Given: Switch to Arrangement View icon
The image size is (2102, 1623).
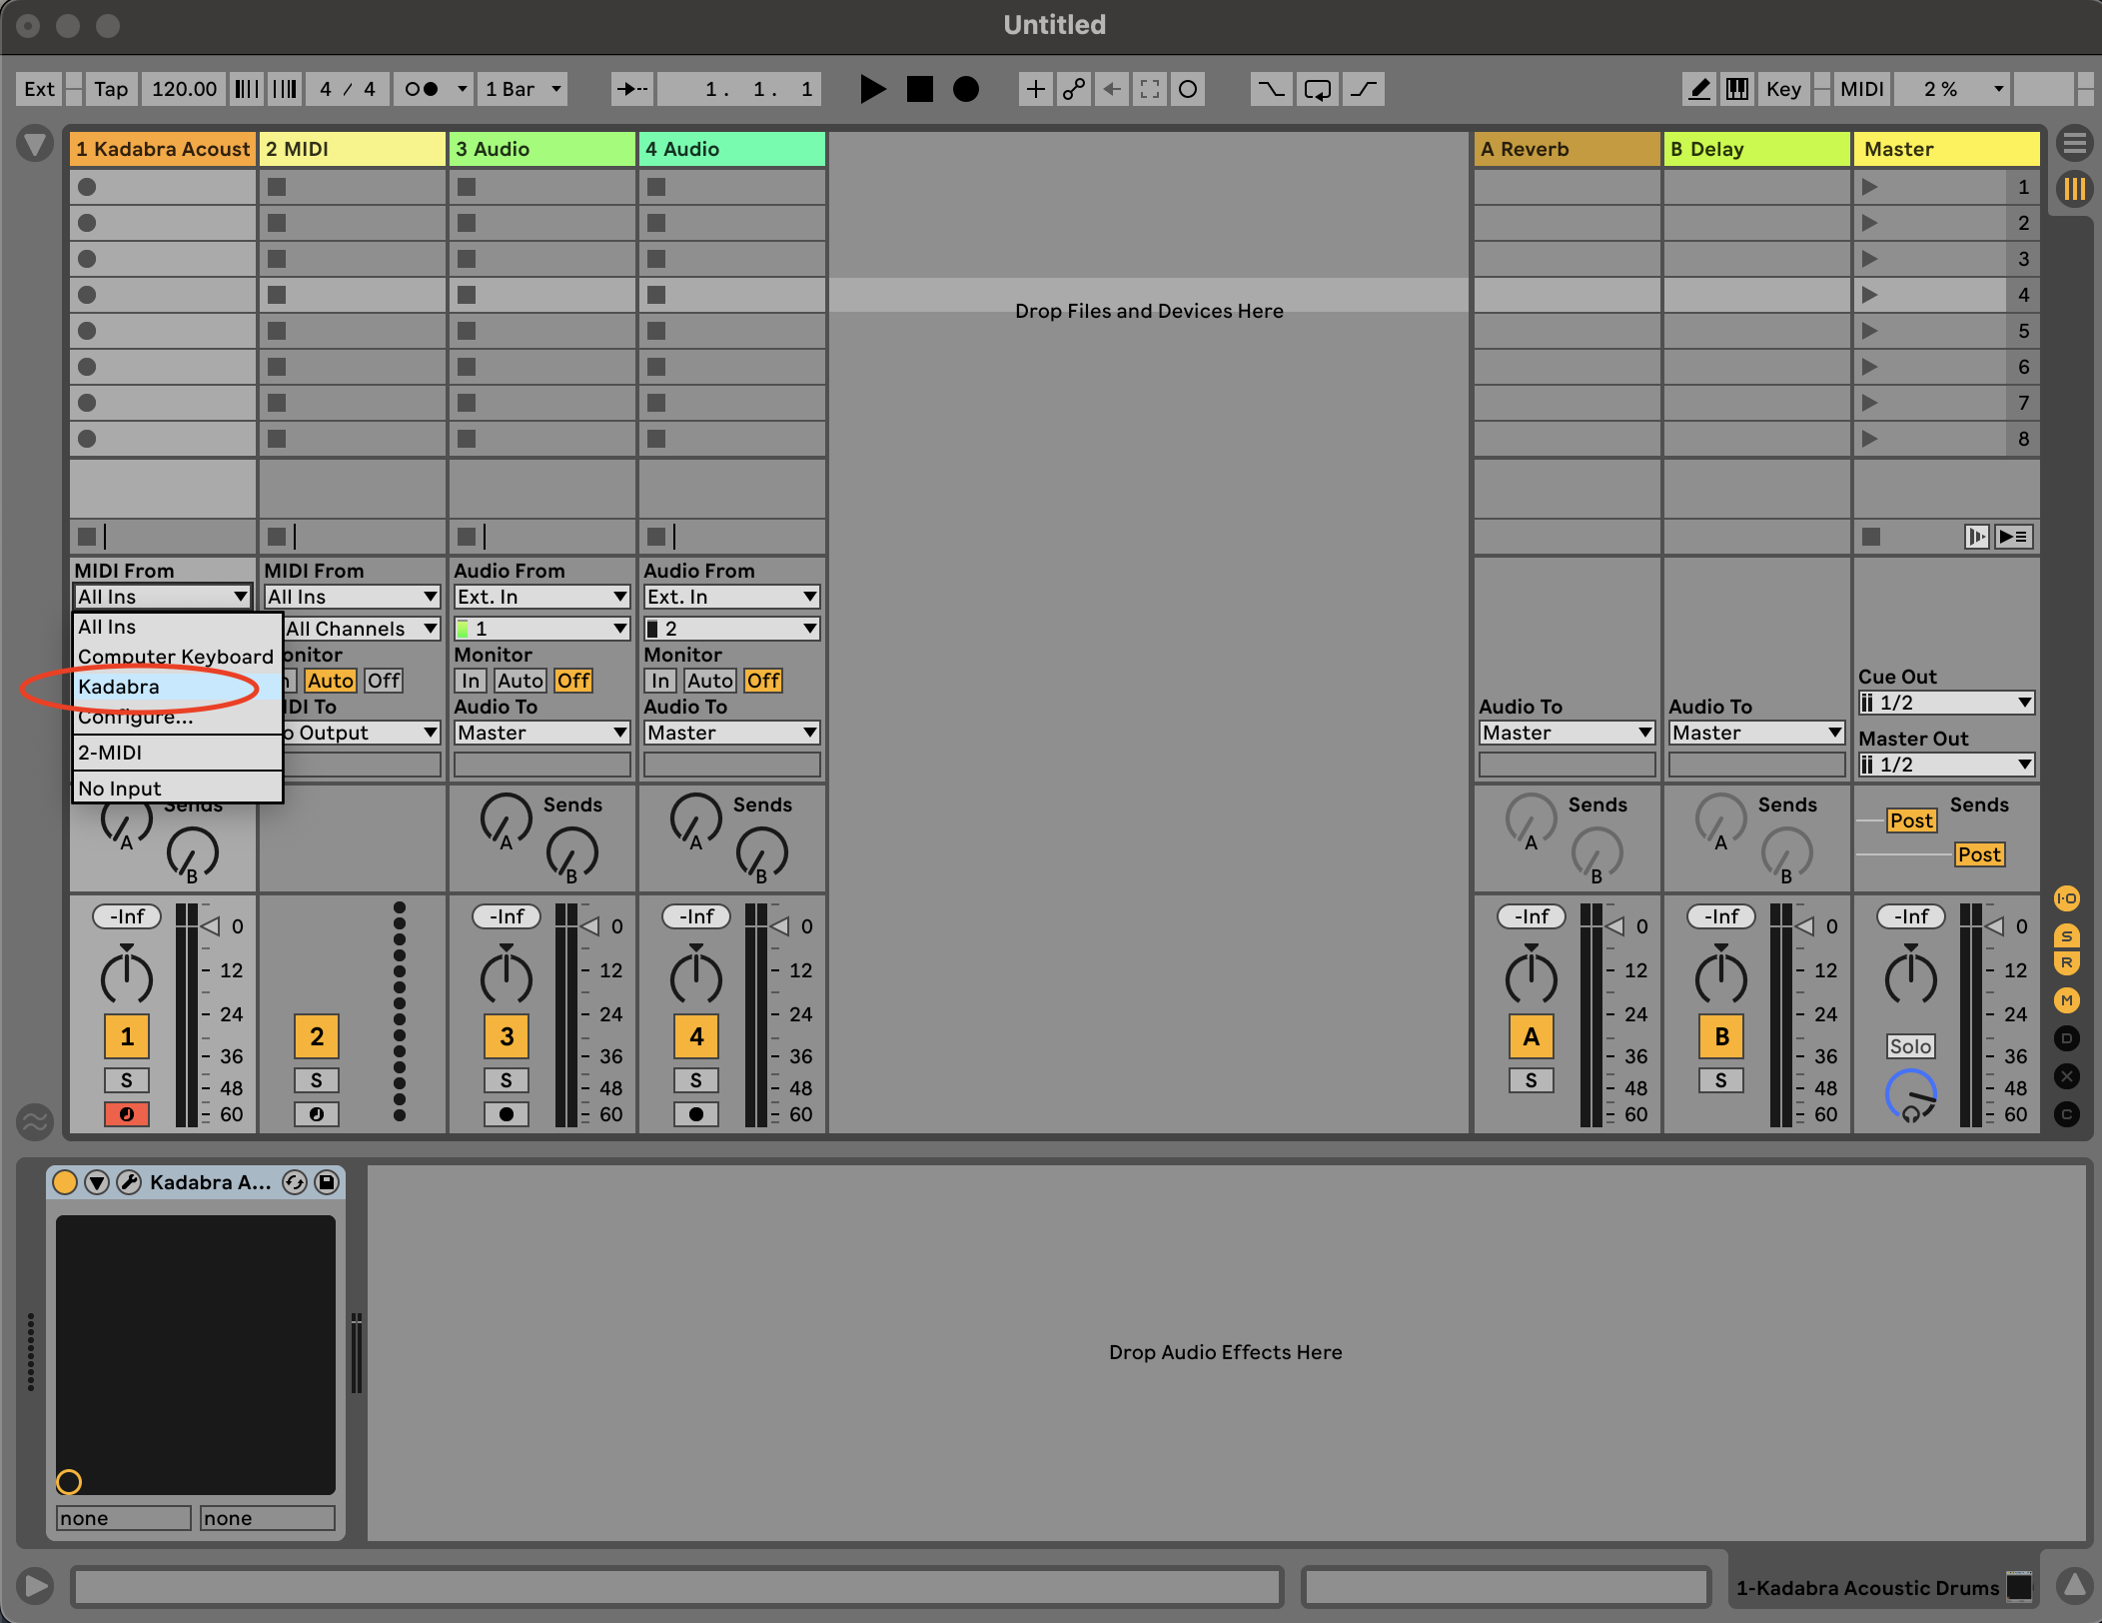Looking at the screenshot, I should coord(2075,144).
